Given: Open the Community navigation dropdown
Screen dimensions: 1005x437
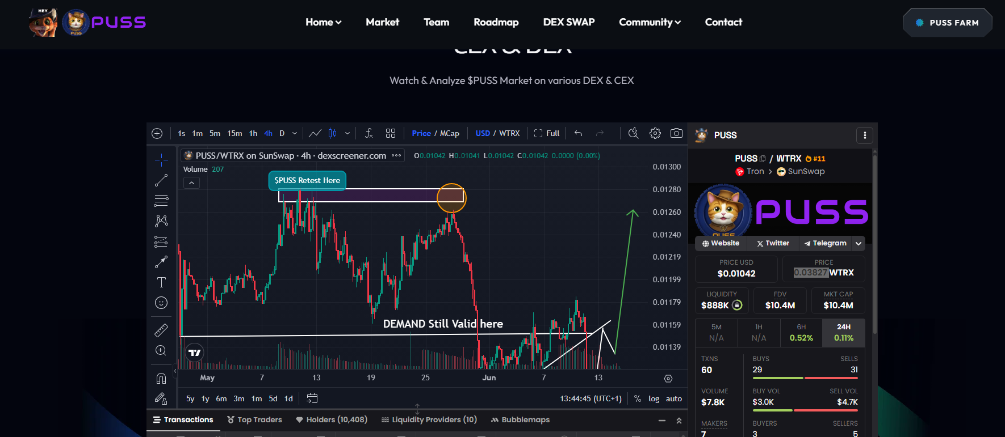Looking at the screenshot, I should click(650, 22).
